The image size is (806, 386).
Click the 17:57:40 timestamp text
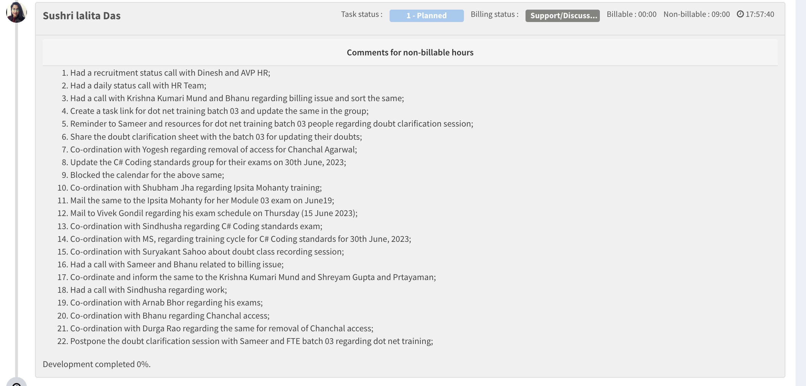760,14
